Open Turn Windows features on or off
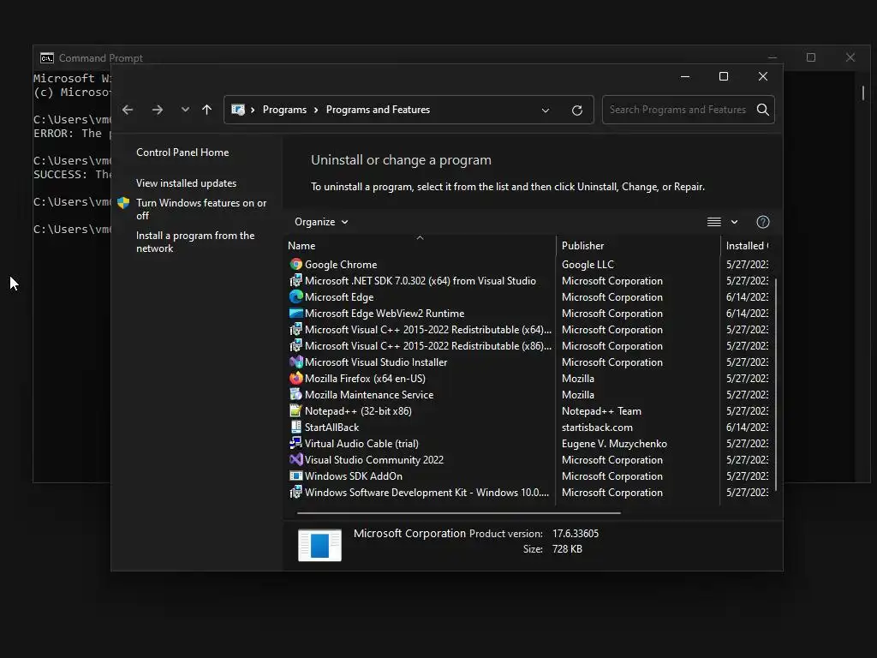 pyautogui.click(x=201, y=209)
